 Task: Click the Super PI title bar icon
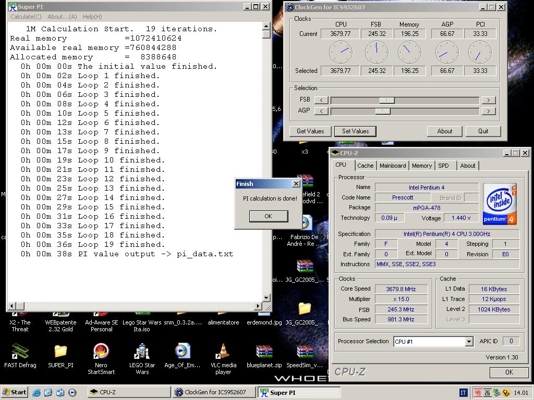pos(13,6)
